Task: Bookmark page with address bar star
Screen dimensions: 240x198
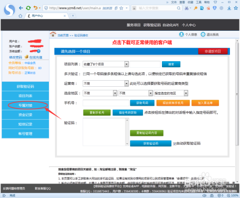Action: 121,8
